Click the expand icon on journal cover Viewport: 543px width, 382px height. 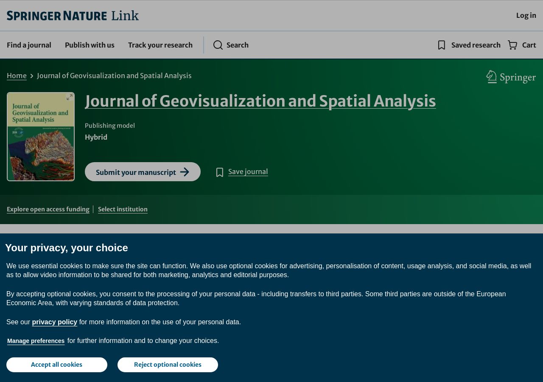(x=70, y=97)
